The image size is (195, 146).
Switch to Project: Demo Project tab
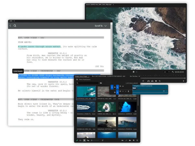[x=81, y=76]
